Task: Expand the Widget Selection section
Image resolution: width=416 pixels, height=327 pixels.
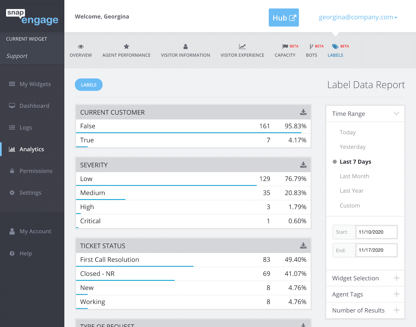Action: point(396,278)
